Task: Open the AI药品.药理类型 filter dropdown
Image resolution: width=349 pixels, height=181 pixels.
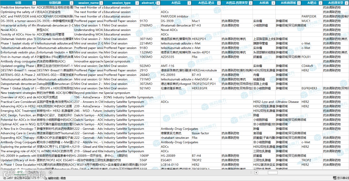Action: [x=251, y=3]
